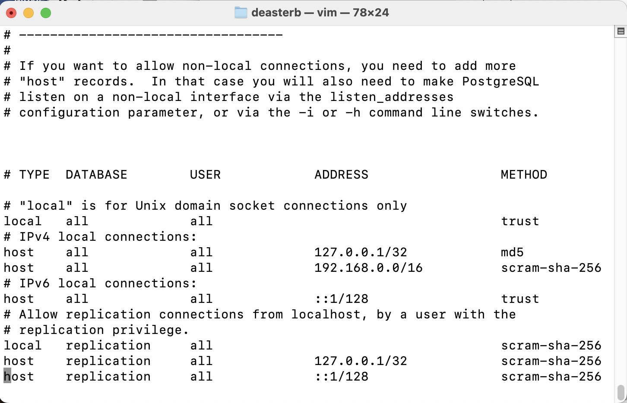
Task: Select the 'ADDRESS' column header text
Action: (341, 175)
